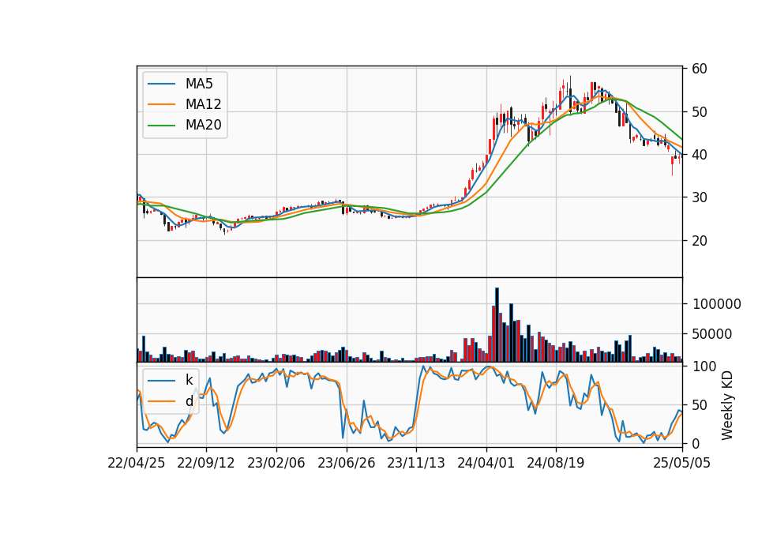Click the MA20 legend label

203,125
